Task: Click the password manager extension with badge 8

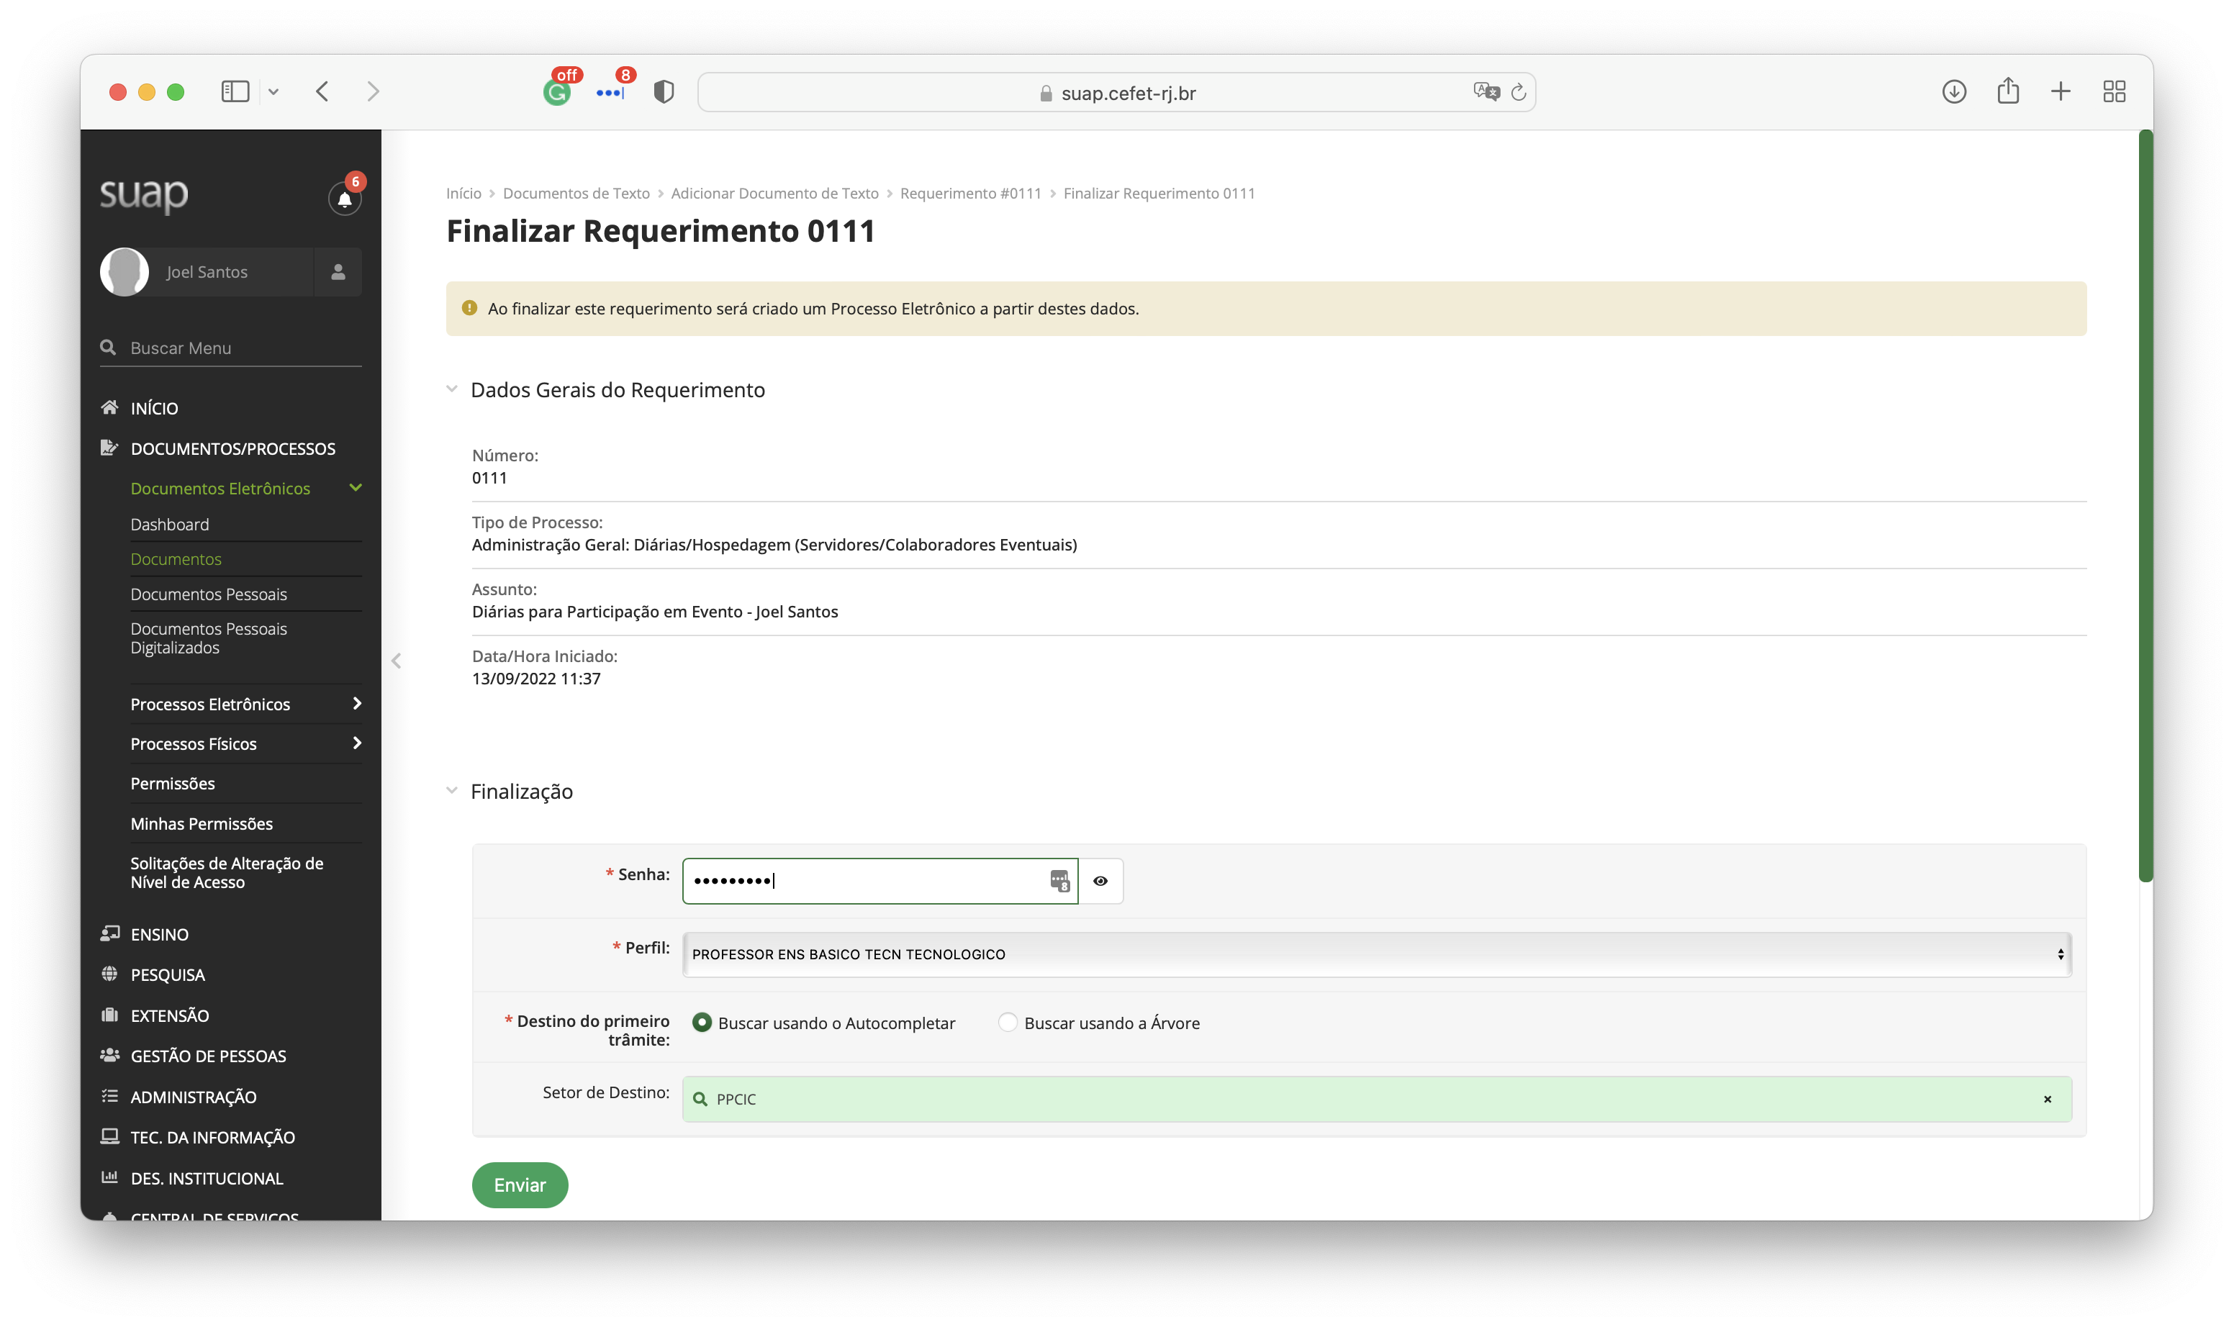Action: click(610, 91)
